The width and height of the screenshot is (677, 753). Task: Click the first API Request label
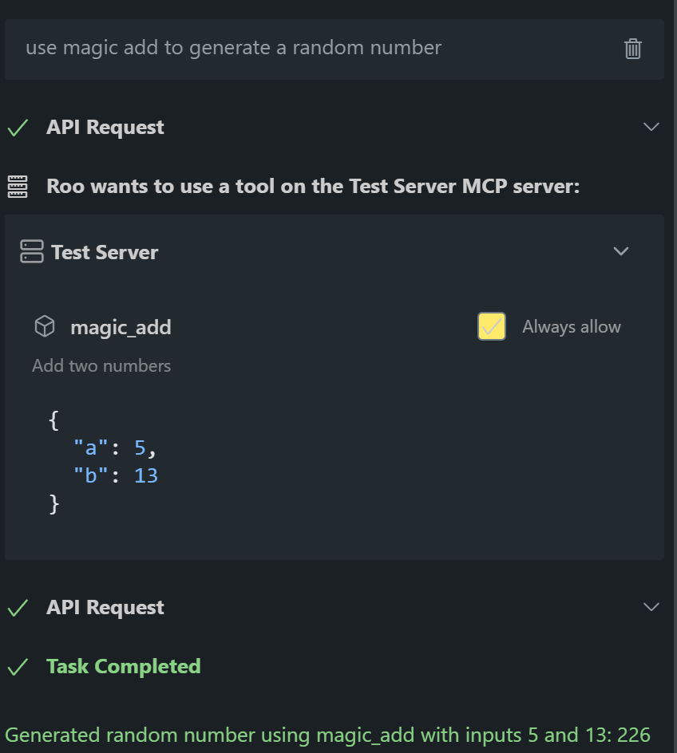pos(105,128)
